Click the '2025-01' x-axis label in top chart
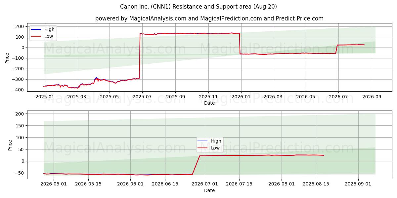The image size is (397, 198). click(x=44, y=97)
